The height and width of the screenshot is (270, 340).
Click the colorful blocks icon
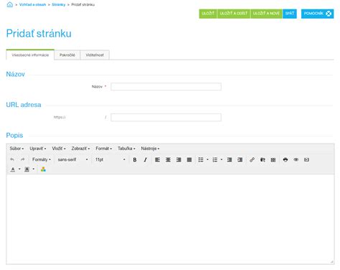click(43, 169)
